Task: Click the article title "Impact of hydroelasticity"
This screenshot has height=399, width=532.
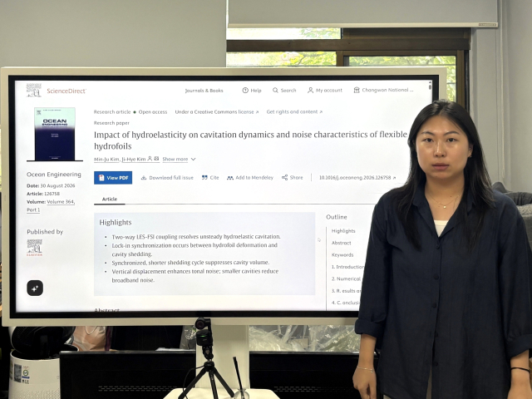Action: (x=250, y=140)
